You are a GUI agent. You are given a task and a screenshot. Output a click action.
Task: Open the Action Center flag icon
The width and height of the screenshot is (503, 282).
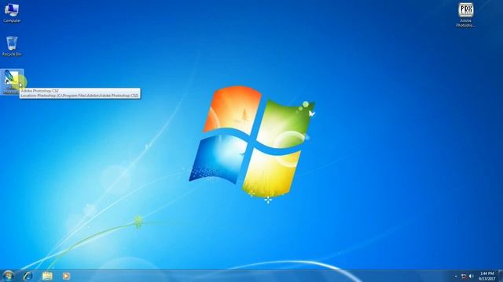tap(464, 277)
